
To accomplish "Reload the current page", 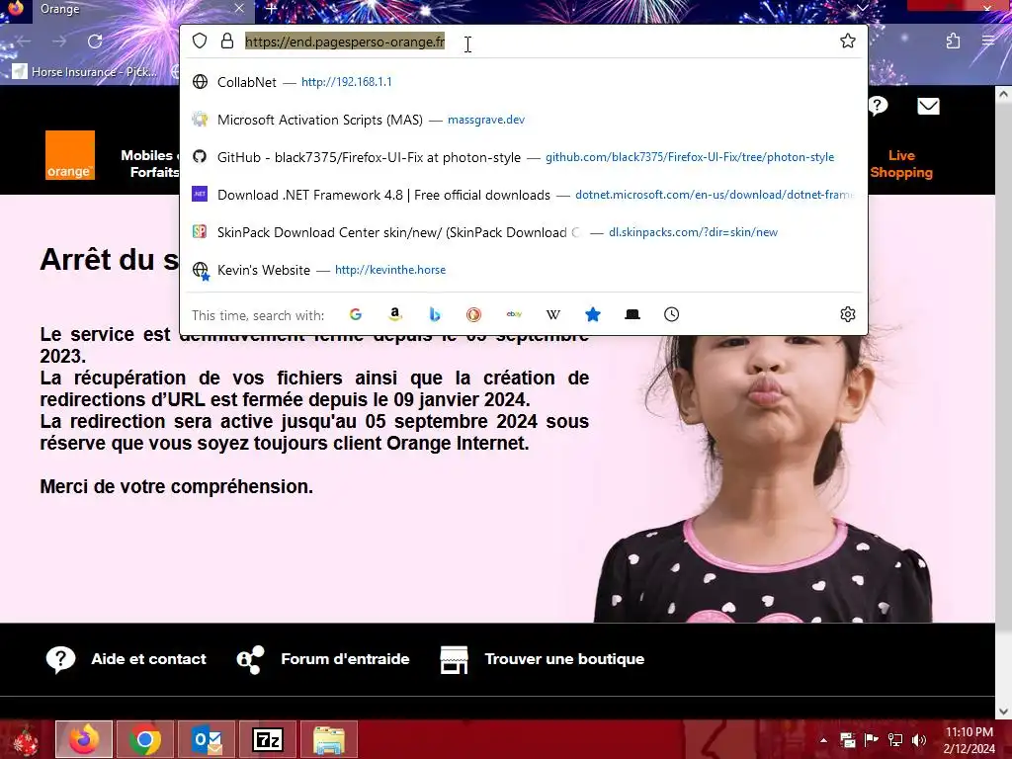I will [x=95, y=42].
